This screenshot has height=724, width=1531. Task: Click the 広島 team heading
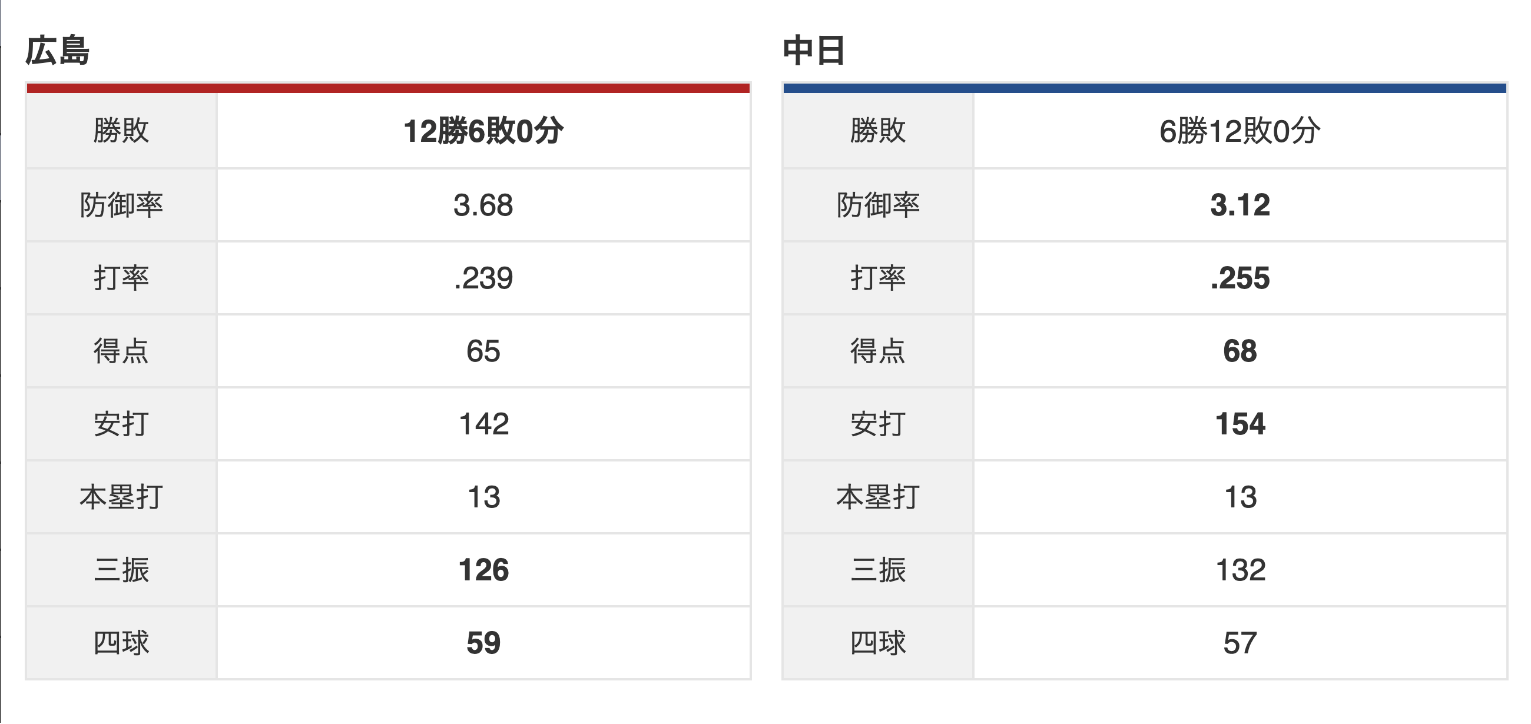58,51
